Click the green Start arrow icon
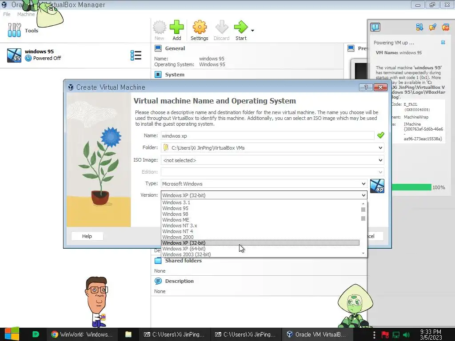This screenshot has height=341, width=455. [x=241, y=30]
